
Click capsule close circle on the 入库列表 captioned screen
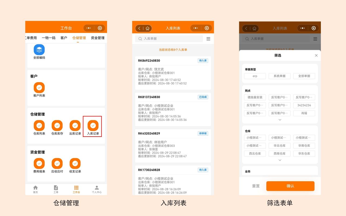tap(207, 28)
